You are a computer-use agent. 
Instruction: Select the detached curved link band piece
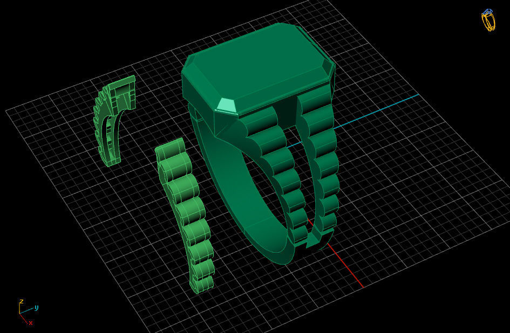pyautogui.click(x=186, y=214)
